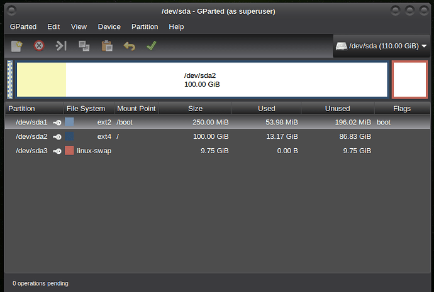Click the ext4 file system label
Viewport: 434px width, 292px height.
click(x=104, y=137)
